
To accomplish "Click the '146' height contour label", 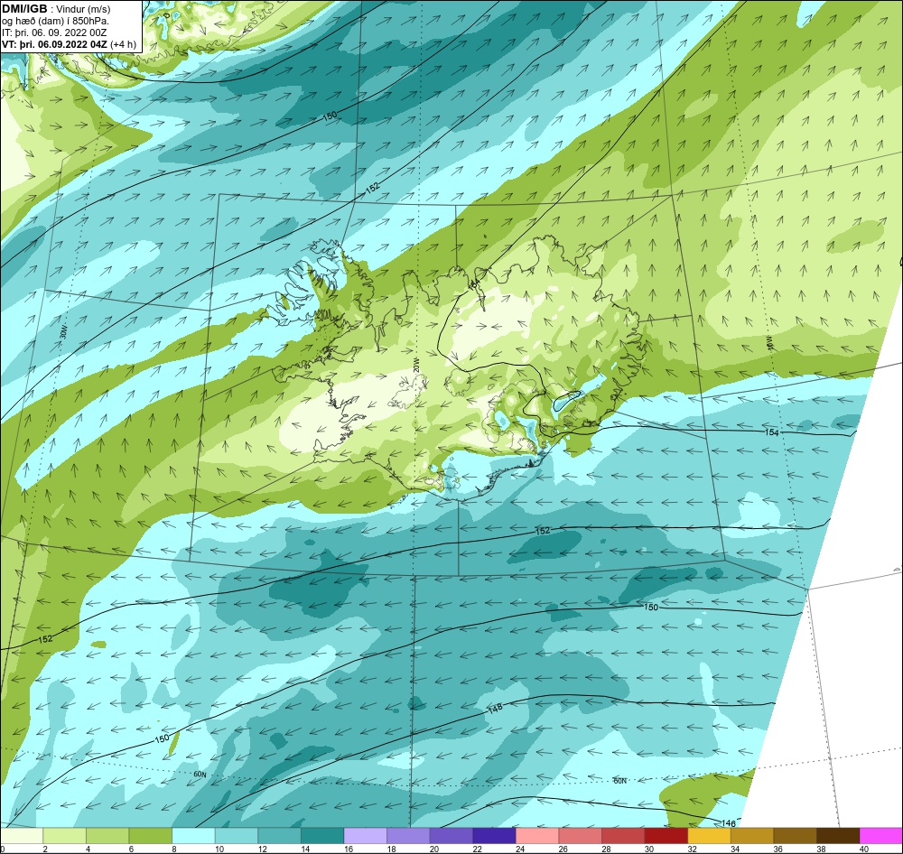I will (x=728, y=823).
